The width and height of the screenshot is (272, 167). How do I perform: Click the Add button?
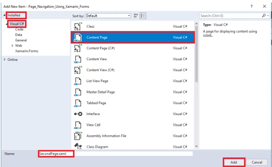coord(234,162)
